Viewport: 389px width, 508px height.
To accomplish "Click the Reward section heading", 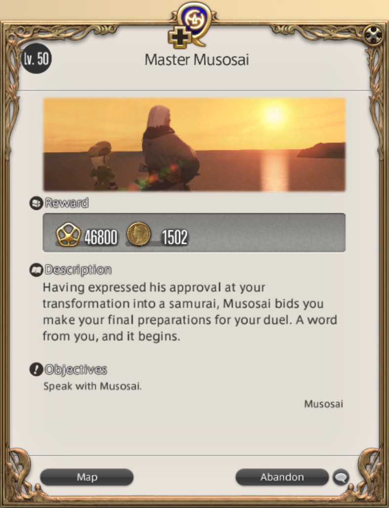I will point(67,203).
